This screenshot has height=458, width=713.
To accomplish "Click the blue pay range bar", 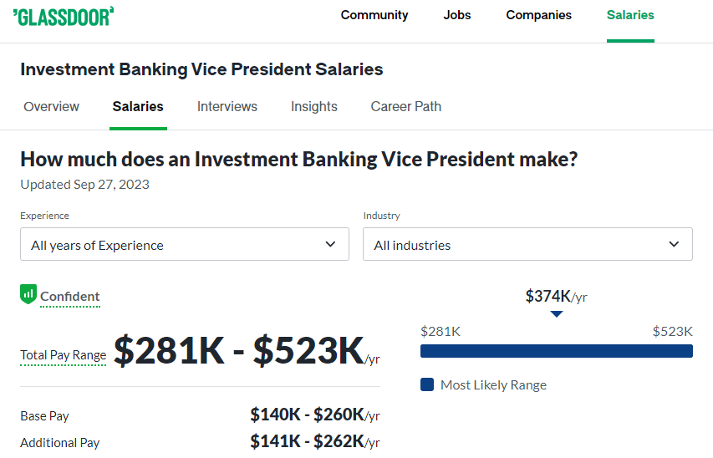I will [x=556, y=351].
